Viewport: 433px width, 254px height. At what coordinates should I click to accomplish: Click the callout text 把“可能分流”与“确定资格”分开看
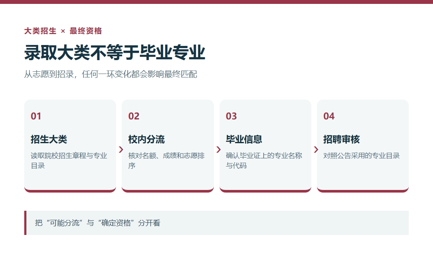tap(97, 223)
